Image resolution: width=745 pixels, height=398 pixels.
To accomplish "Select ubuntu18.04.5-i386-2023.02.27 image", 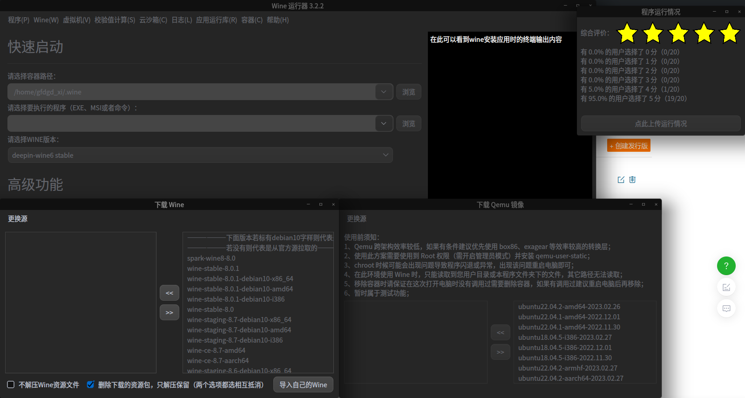I will coord(565,337).
